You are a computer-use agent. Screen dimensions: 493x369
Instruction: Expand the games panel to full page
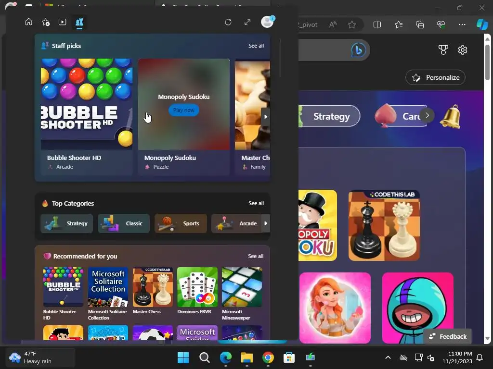247,22
